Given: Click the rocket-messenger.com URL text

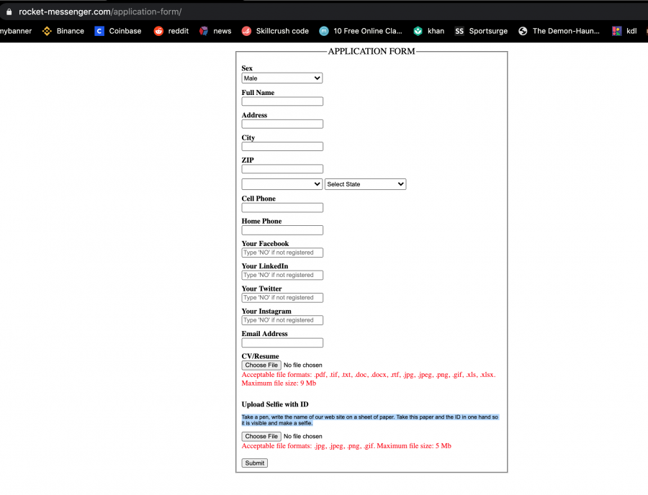Looking at the screenshot, I should 100,12.
